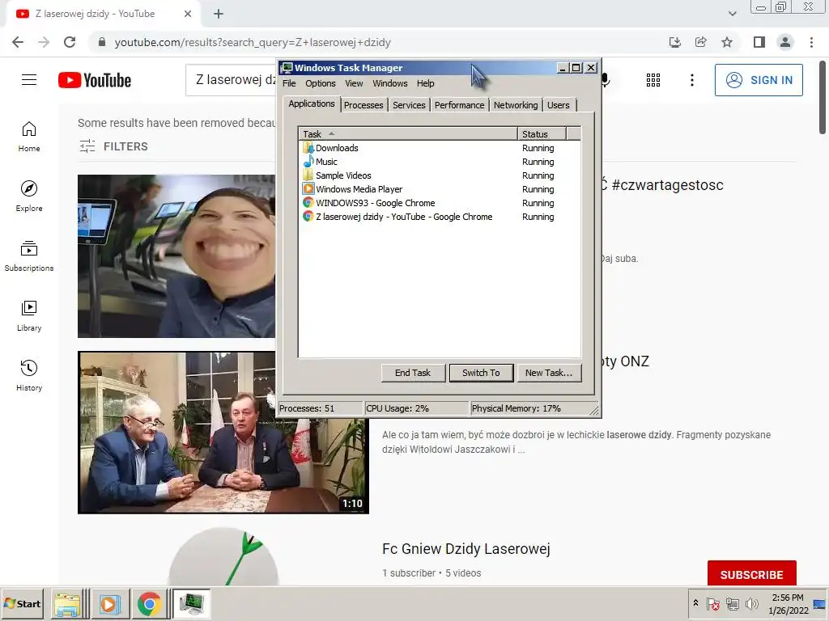
Task: Subscribe to Fc Gniew Dzidy Laserowej
Action: [751, 574]
